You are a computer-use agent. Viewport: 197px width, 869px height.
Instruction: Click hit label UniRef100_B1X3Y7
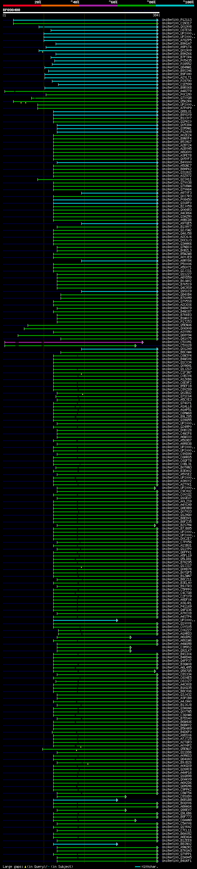[177, 118]
